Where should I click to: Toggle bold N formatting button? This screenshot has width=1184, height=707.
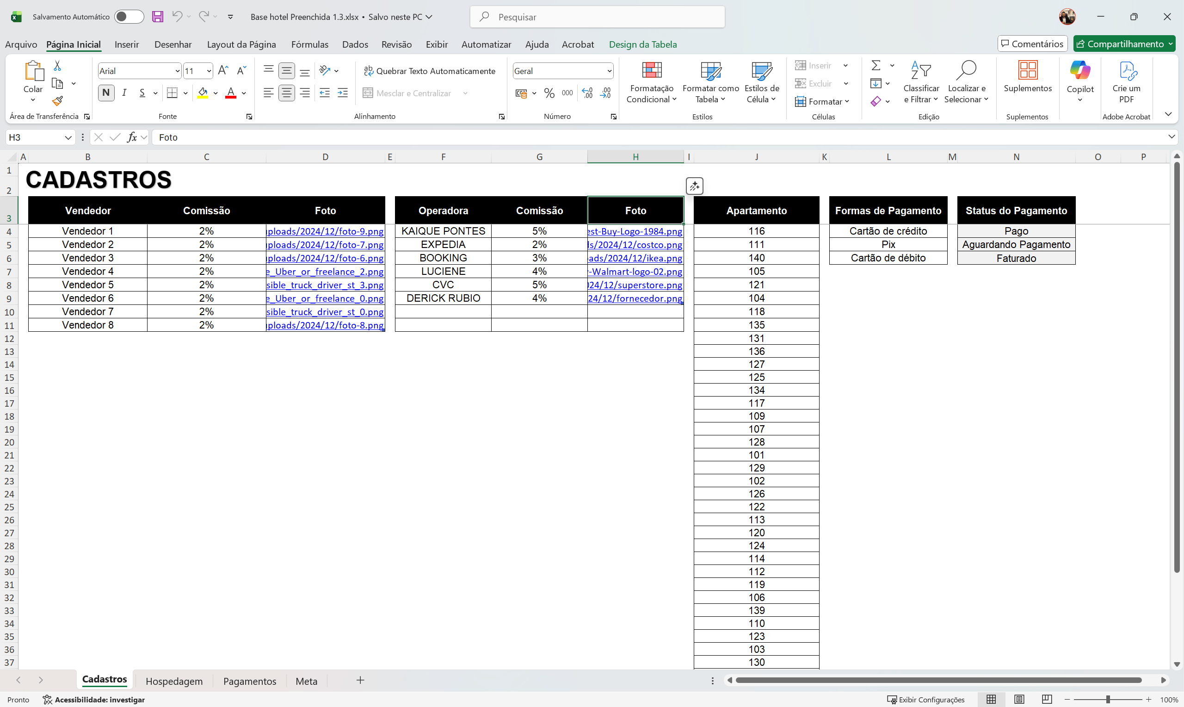[106, 93]
